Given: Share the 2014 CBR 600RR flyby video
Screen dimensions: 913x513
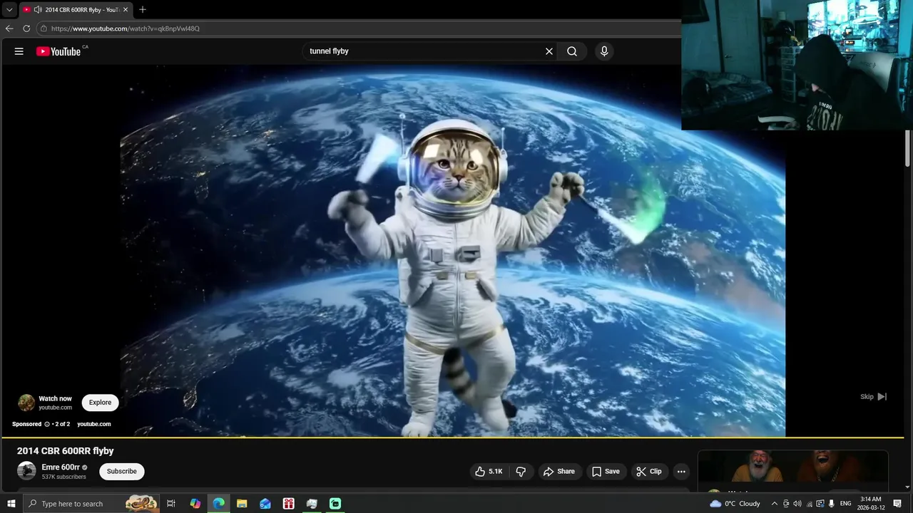Looking at the screenshot, I should click(x=558, y=472).
